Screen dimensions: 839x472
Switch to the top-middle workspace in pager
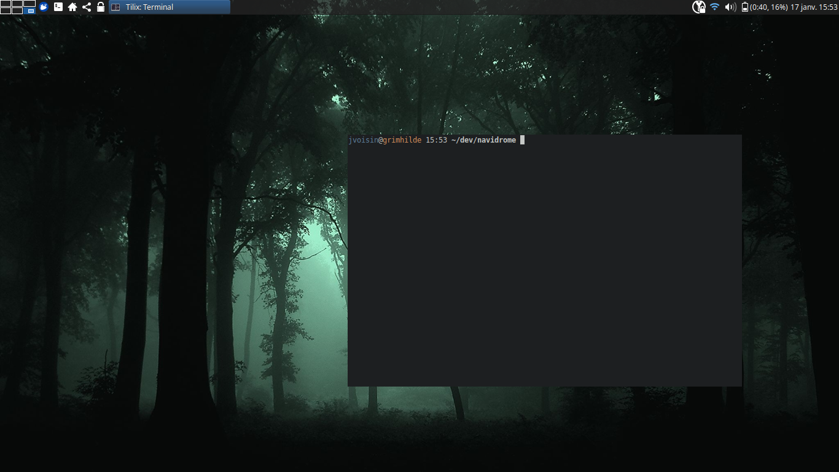(17, 4)
